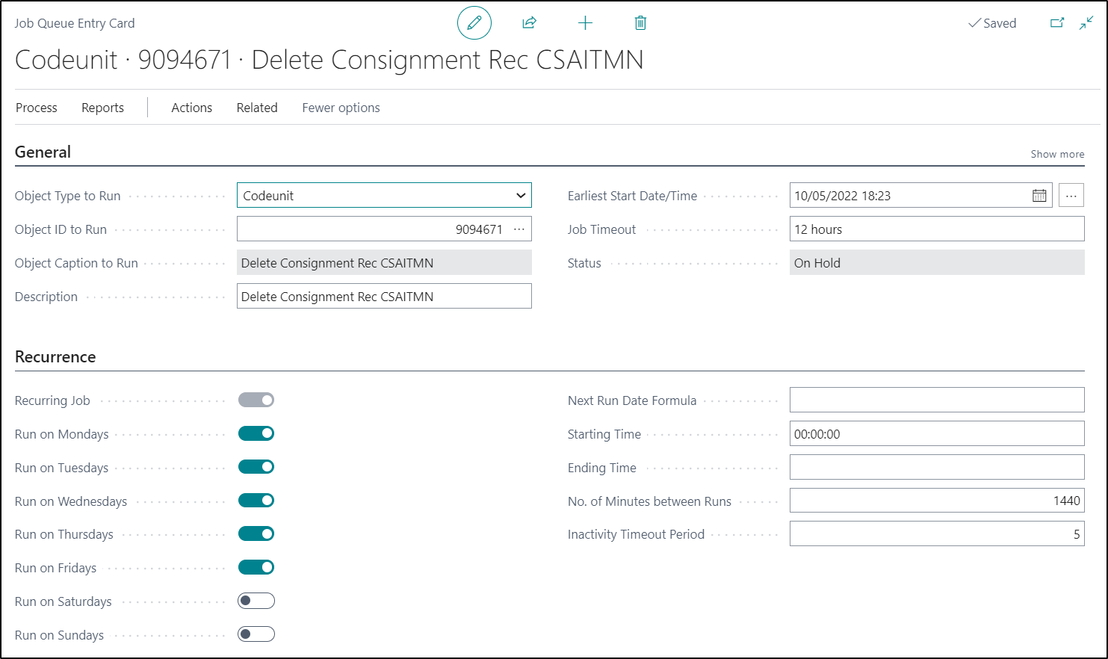
Task: Toggle the Recurring Job switch
Action: (x=256, y=400)
